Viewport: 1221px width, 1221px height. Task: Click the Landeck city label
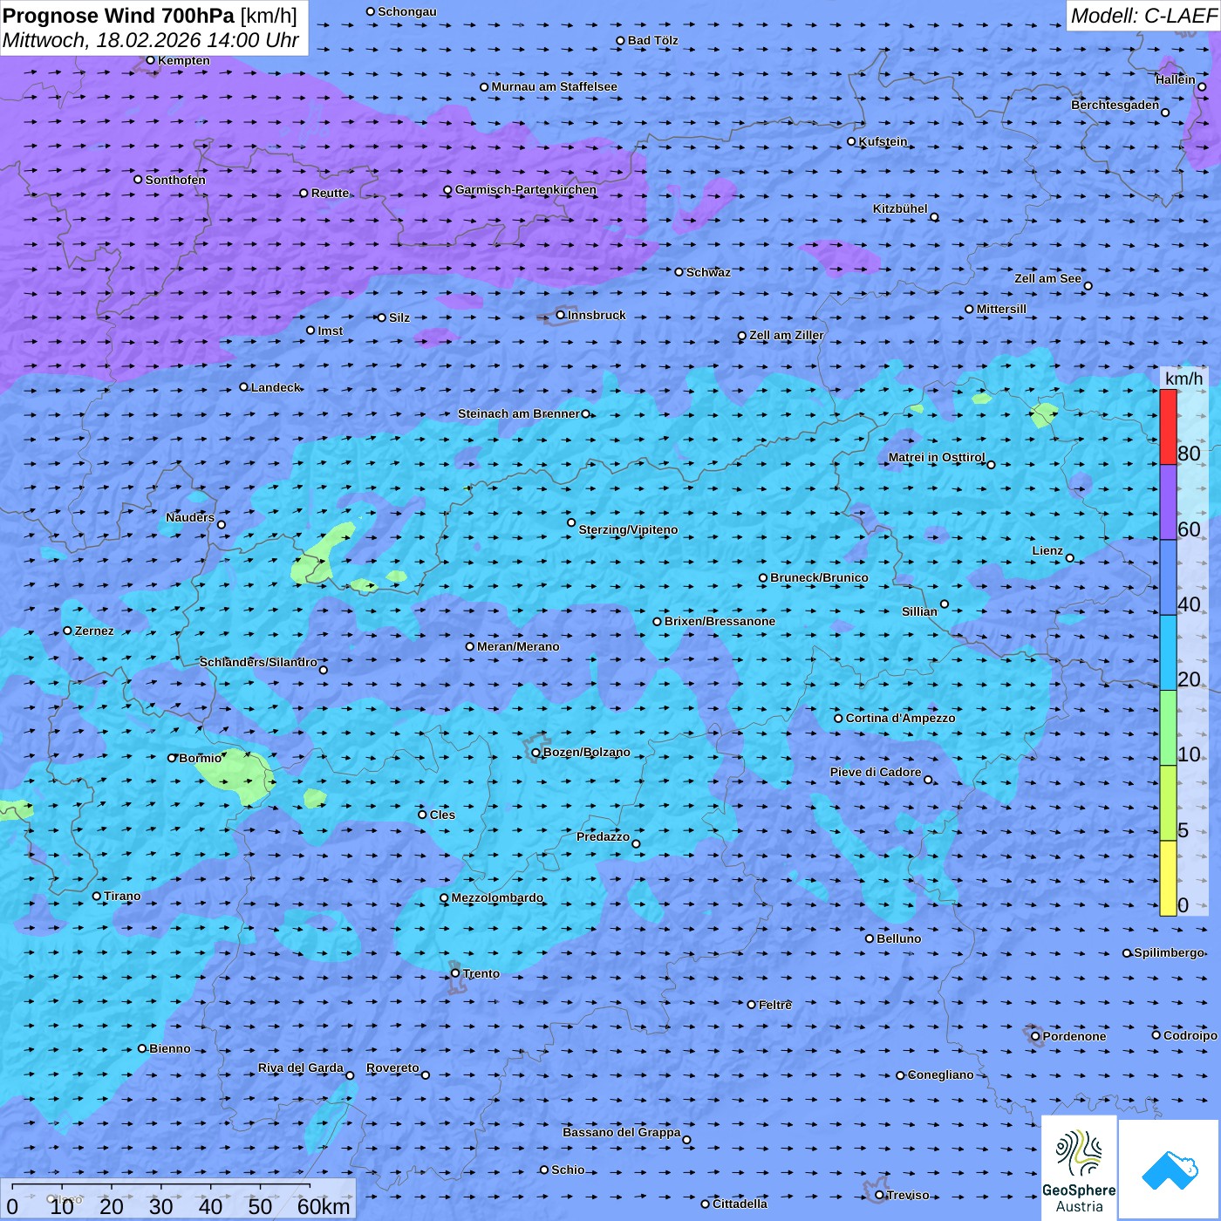[x=276, y=387]
